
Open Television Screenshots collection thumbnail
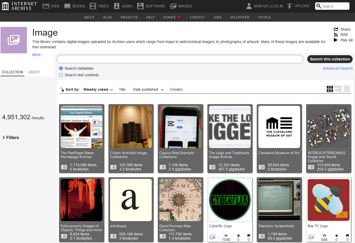pyautogui.click(x=279, y=200)
